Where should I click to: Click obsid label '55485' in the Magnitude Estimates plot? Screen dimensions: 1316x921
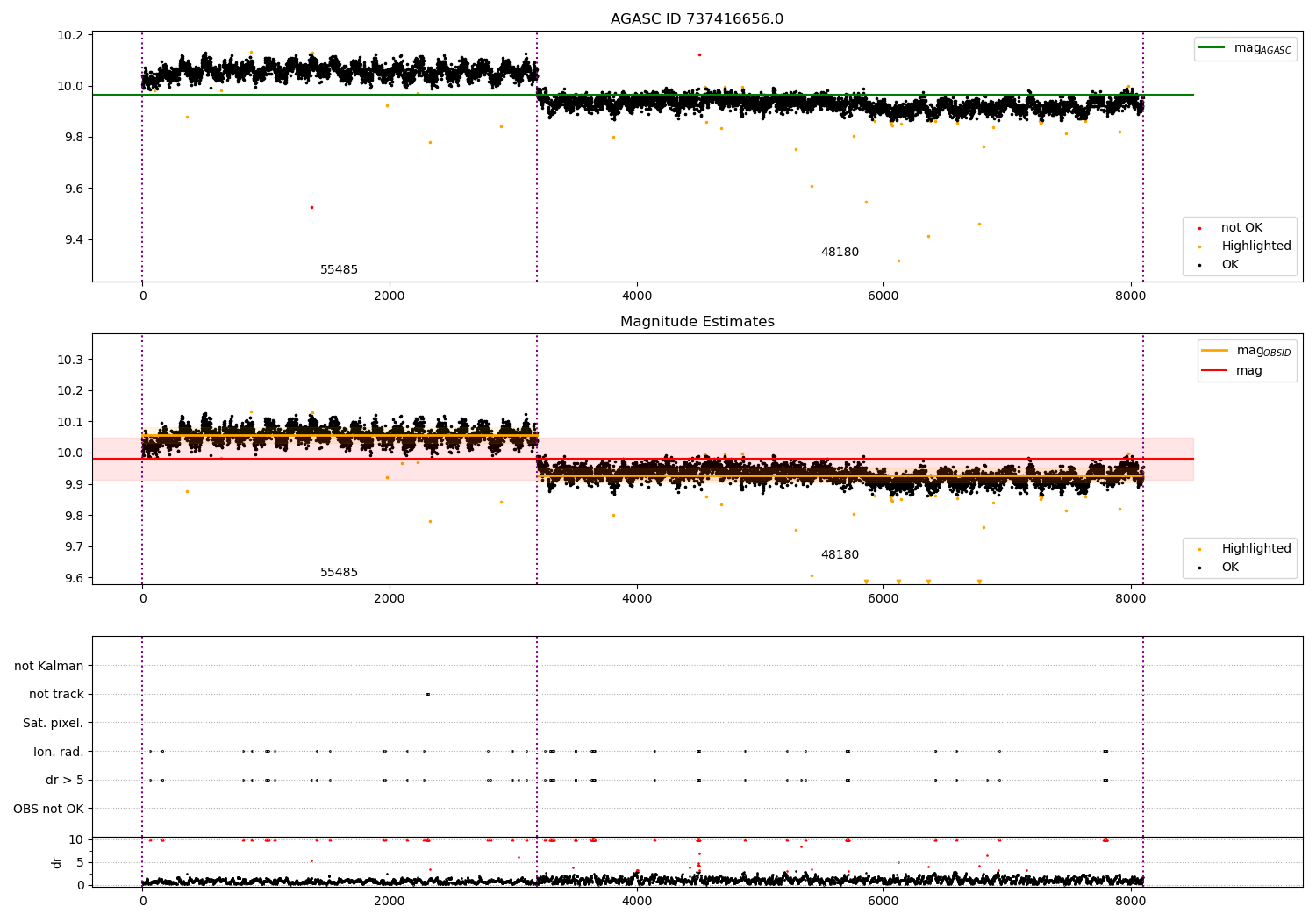[x=339, y=573]
